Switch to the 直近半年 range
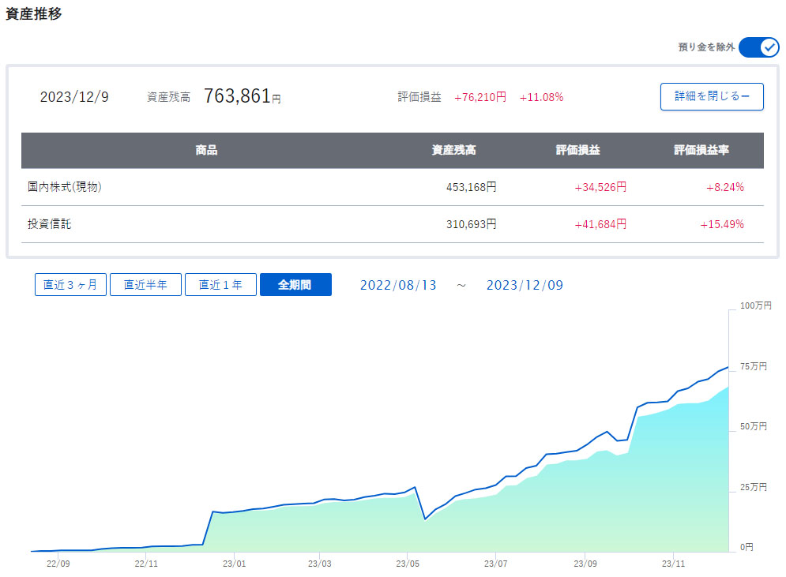Image resolution: width=786 pixels, height=577 pixels. coord(145,285)
